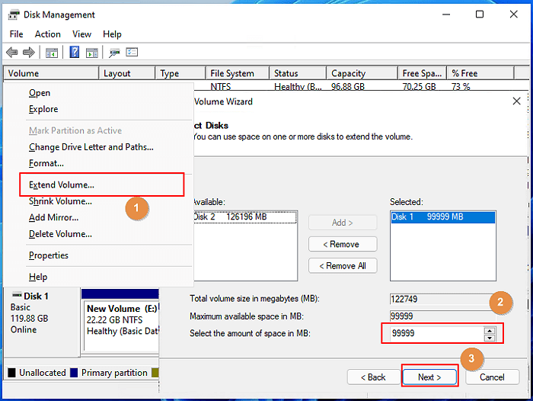Open the Action menu
This screenshot has height=401, width=533.
click(47, 34)
